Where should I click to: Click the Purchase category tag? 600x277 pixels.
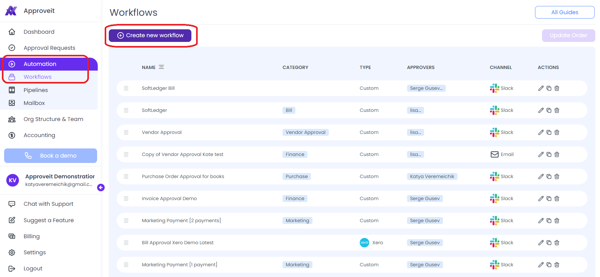(297, 176)
